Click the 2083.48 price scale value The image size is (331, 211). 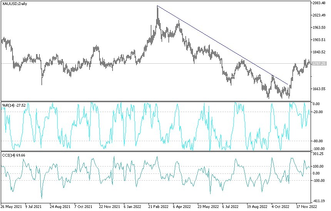point(319,3)
